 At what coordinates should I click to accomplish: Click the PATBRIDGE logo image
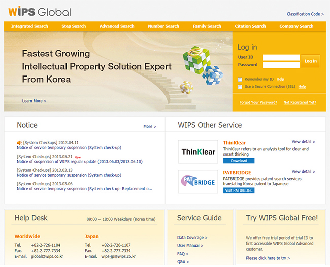[x=199, y=181]
